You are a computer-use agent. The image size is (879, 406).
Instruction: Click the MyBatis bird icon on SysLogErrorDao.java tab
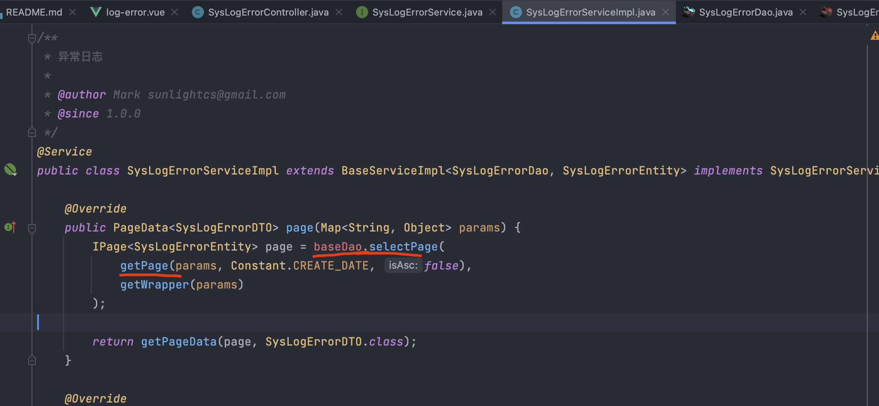[688, 12]
